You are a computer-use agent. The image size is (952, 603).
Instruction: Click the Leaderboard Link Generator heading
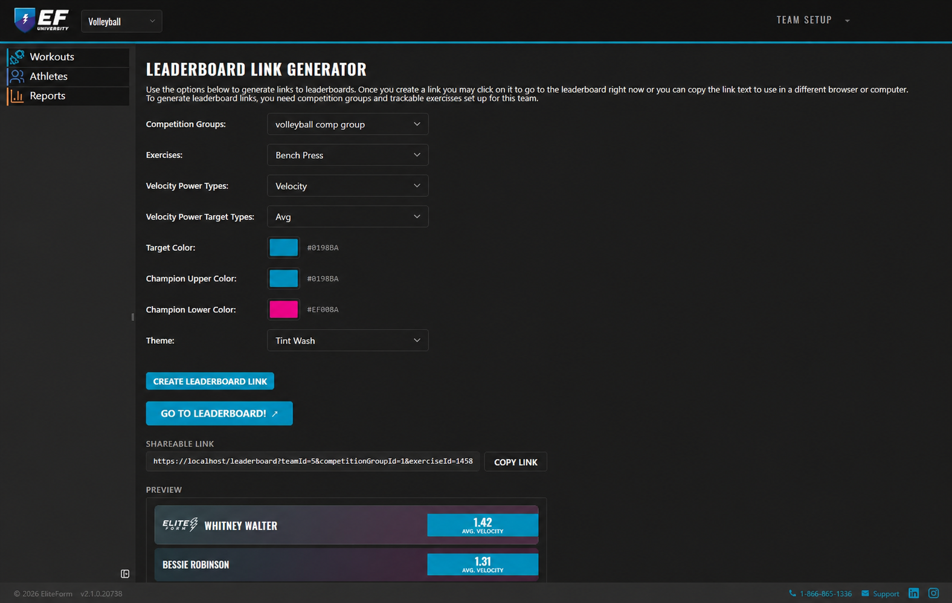point(256,69)
